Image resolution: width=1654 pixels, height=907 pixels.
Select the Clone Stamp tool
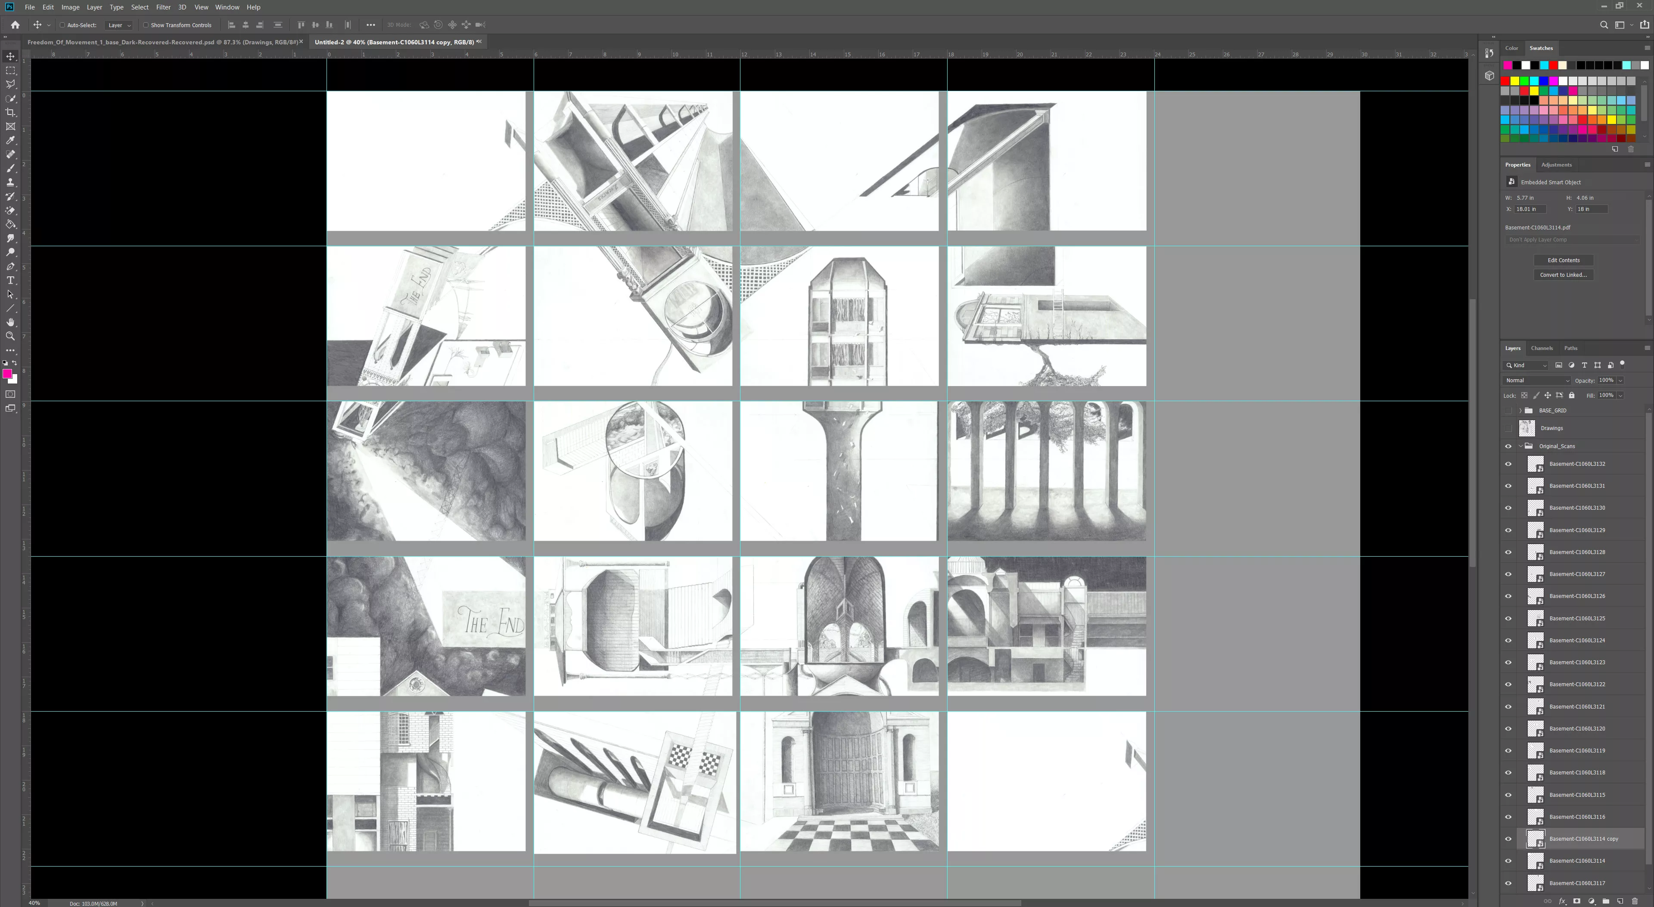pos(10,182)
